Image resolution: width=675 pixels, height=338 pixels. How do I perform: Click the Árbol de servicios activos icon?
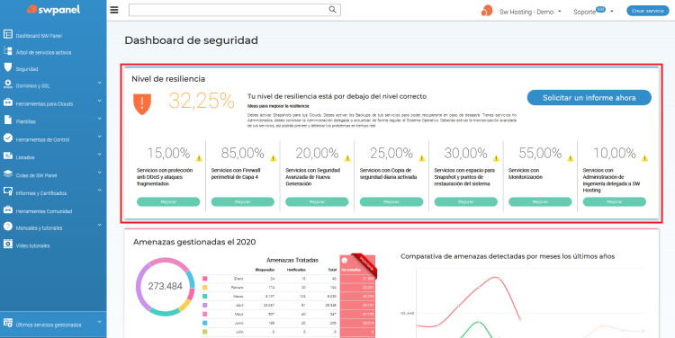pos(8,50)
